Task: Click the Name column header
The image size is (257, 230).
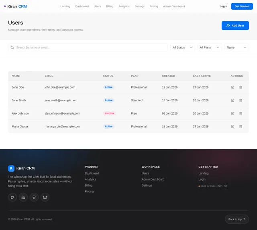Action: click(x=16, y=76)
